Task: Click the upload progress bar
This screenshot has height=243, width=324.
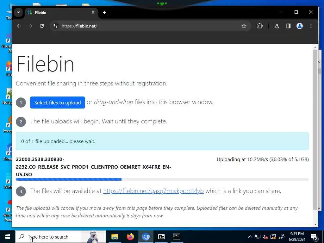Action: click(162, 179)
